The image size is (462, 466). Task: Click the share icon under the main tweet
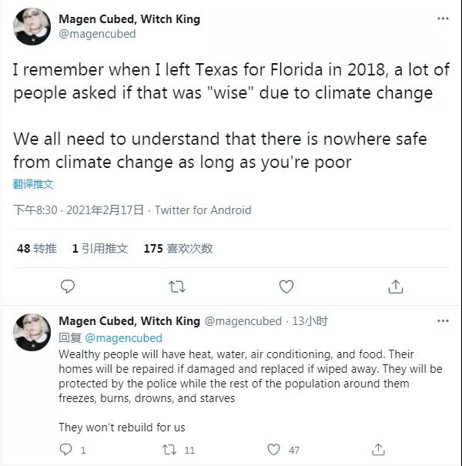[x=395, y=287]
